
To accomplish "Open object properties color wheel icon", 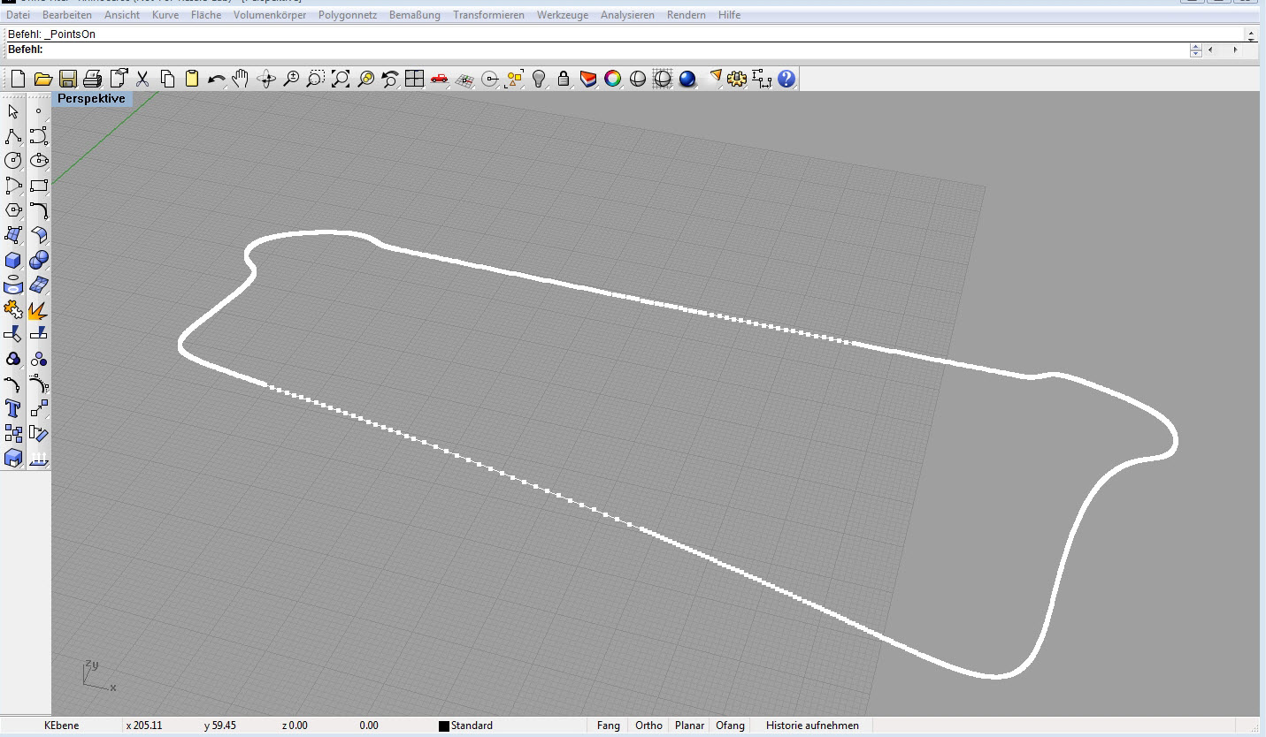I will pos(612,79).
